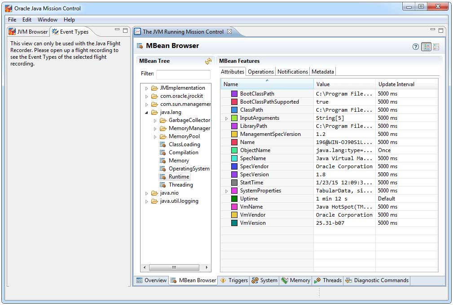Click the Value column header

pos(345,84)
